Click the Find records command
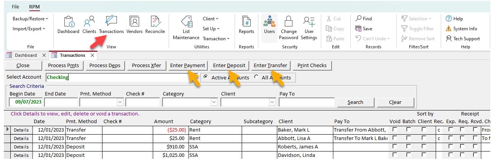 click(363, 18)
